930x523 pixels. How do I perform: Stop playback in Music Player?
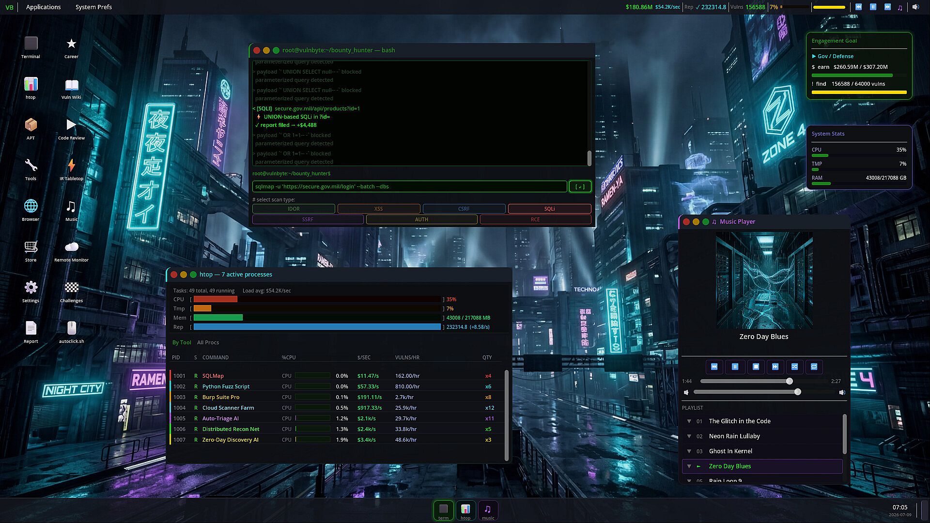[x=756, y=367]
